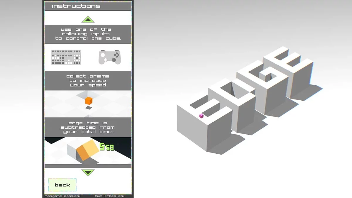Click the 'edge time is subtracted' text block
352x198 pixels.
88,127
